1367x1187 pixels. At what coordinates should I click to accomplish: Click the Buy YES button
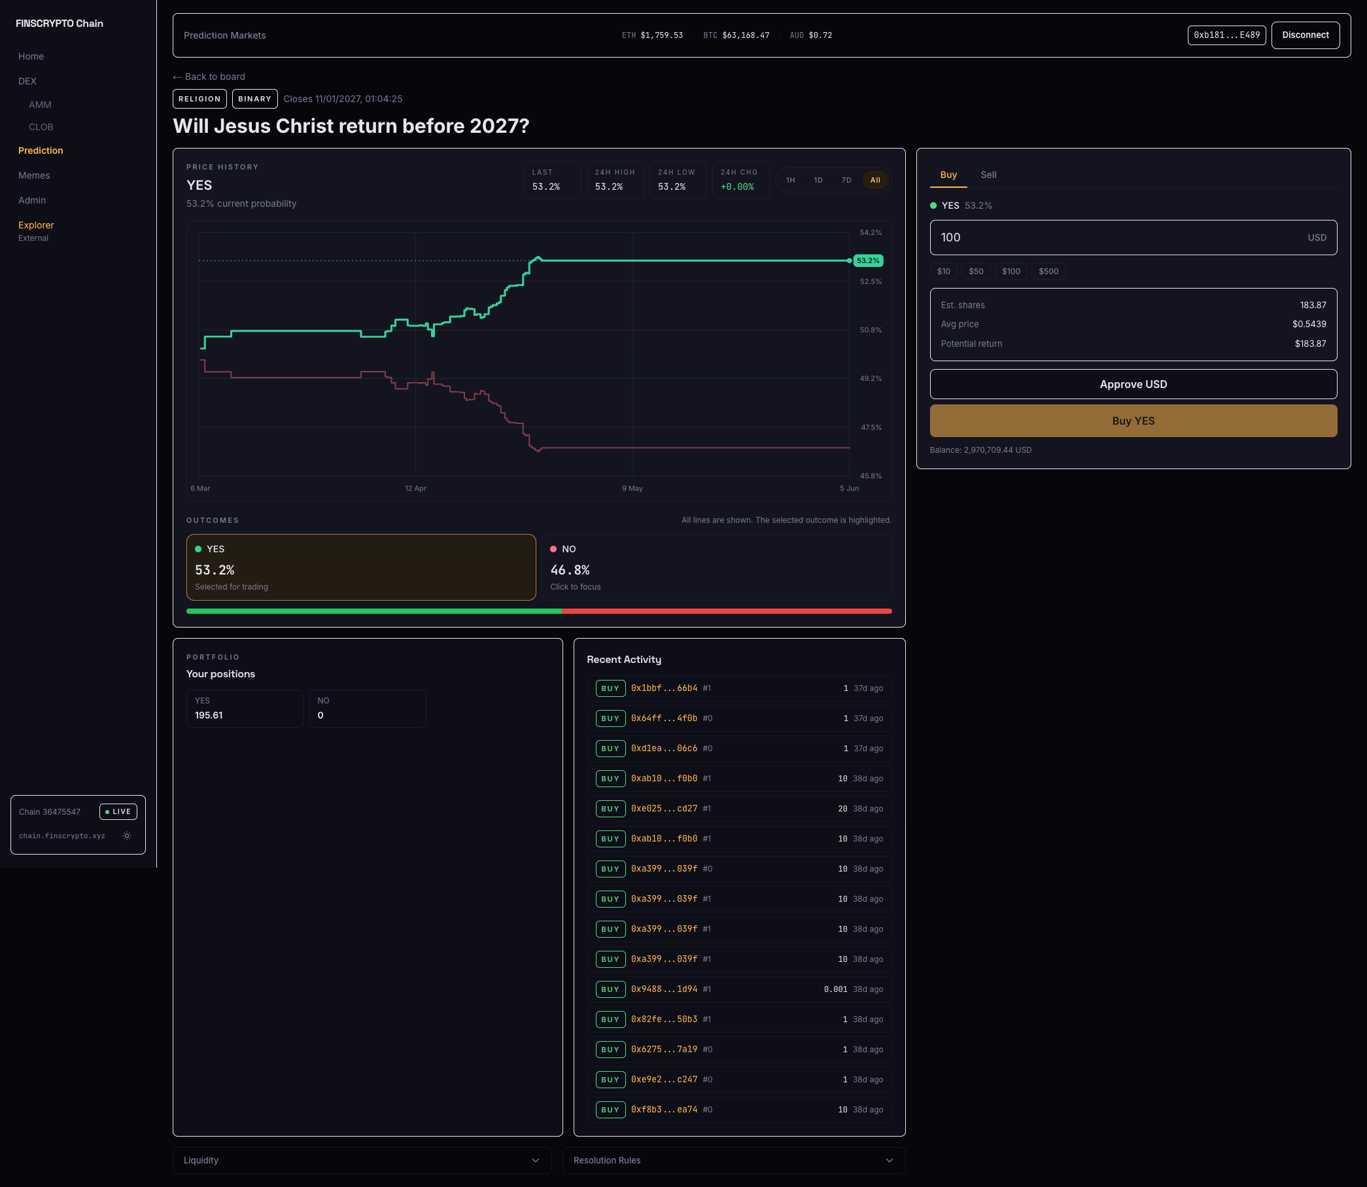click(x=1133, y=421)
